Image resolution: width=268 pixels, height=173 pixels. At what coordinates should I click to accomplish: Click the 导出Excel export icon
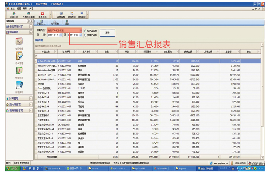coord(41,22)
